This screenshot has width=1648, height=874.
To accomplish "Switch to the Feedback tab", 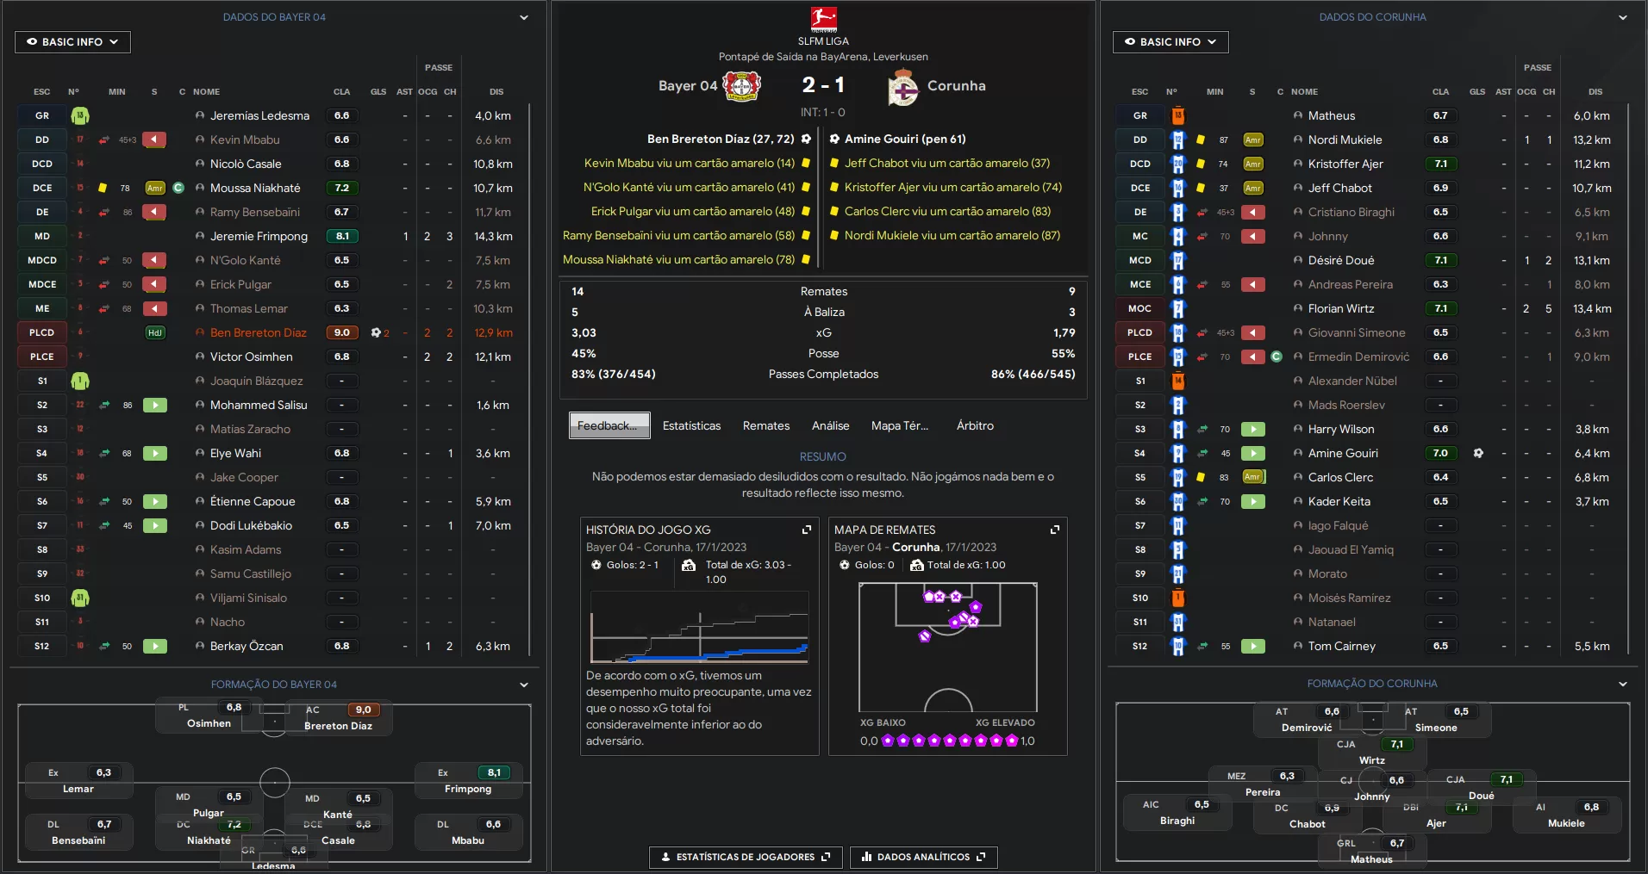I will click(x=609, y=425).
